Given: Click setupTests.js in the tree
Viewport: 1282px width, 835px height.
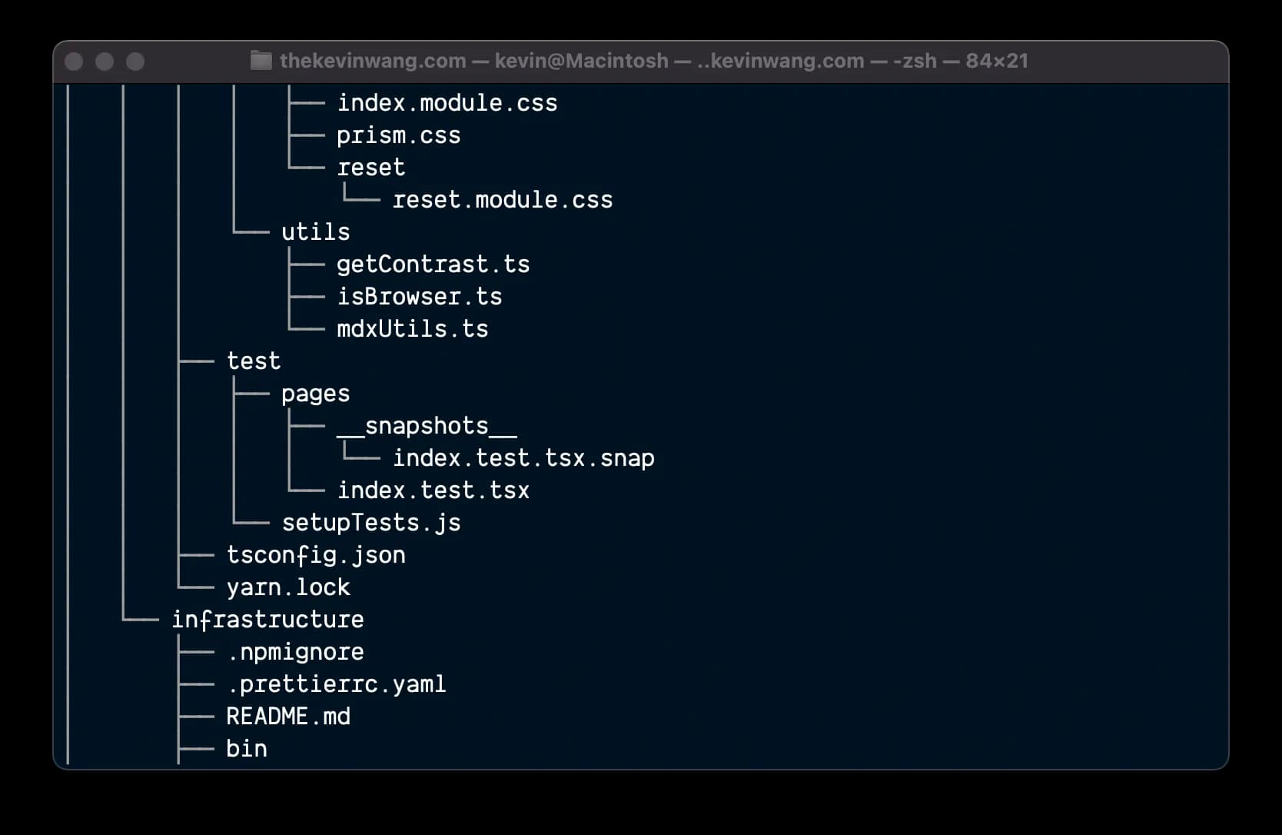Looking at the screenshot, I should (x=371, y=523).
